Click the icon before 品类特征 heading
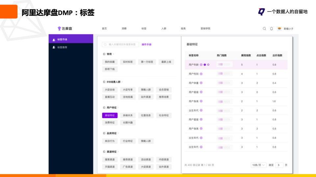The width and height of the screenshot is (316, 177). click(x=104, y=133)
